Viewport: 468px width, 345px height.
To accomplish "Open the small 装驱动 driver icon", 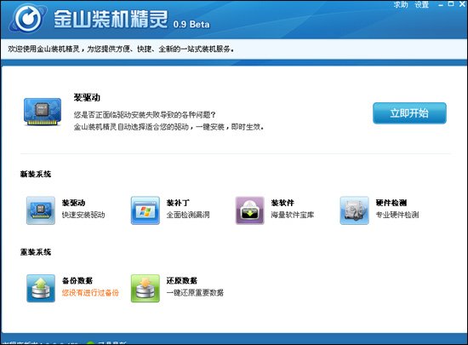I will (41, 210).
